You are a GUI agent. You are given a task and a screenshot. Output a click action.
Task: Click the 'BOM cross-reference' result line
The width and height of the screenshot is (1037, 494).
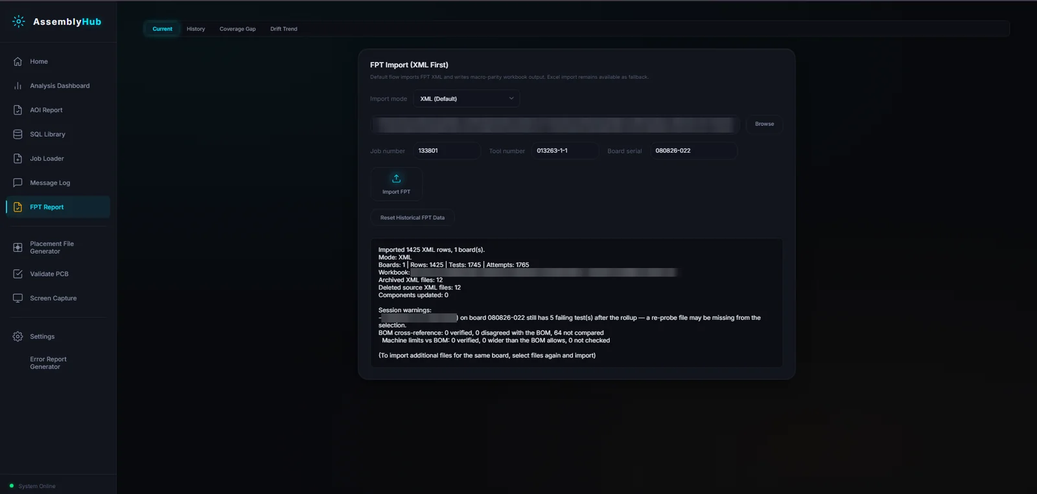pyautogui.click(x=491, y=333)
